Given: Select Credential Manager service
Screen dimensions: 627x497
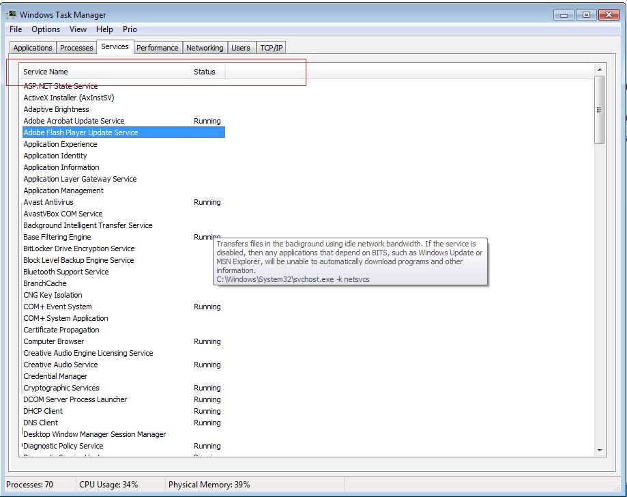Looking at the screenshot, I should click(123, 376).
